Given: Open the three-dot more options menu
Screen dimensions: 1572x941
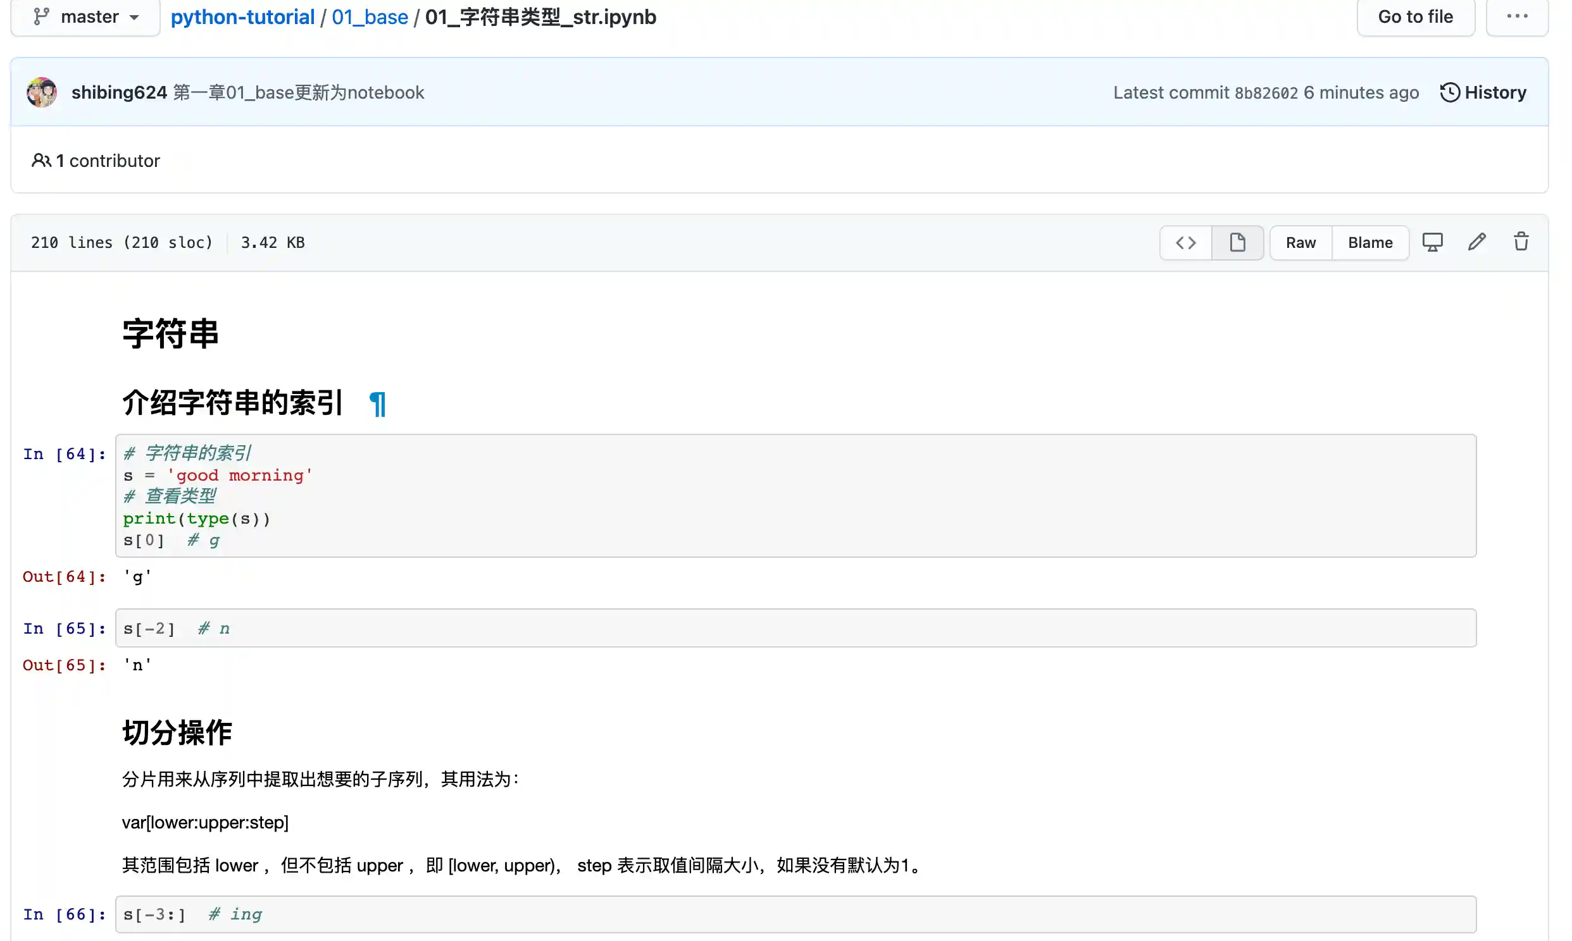Looking at the screenshot, I should coord(1516,17).
